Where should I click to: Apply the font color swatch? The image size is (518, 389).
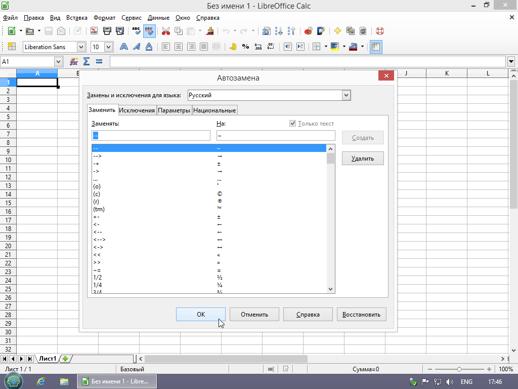click(353, 47)
